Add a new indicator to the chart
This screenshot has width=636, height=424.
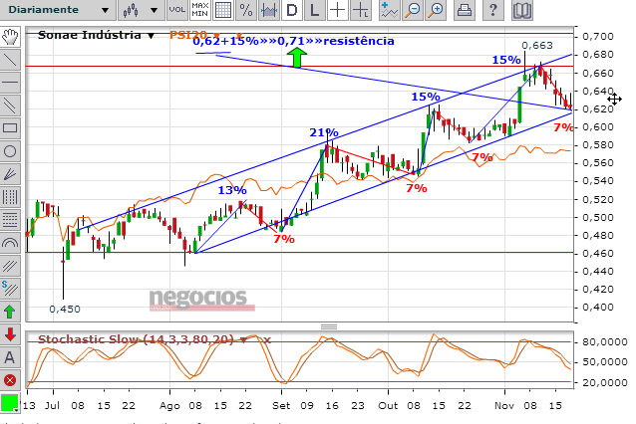coord(389,10)
